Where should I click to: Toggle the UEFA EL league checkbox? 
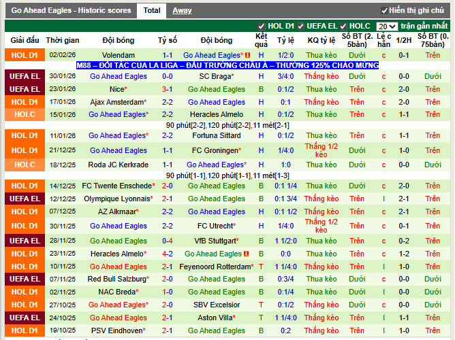coord(300,27)
